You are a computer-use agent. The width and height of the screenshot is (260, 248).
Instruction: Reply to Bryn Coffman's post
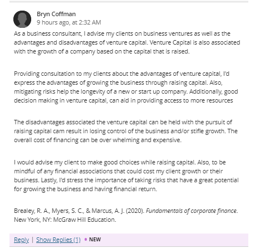pyautogui.click(x=21, y=240)
